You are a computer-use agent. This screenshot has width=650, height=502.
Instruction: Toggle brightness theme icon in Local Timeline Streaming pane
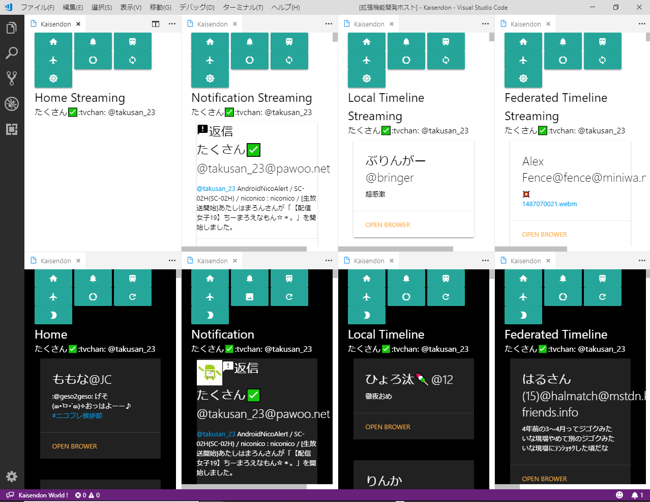click(367, 78)
